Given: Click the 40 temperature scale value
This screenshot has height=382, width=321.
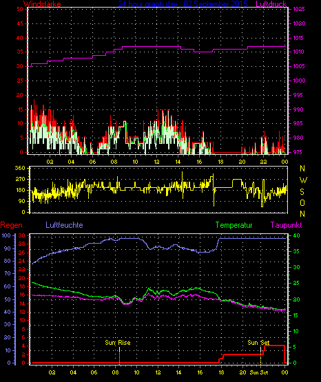Looking at the screenshot, I should pos(296,235).
